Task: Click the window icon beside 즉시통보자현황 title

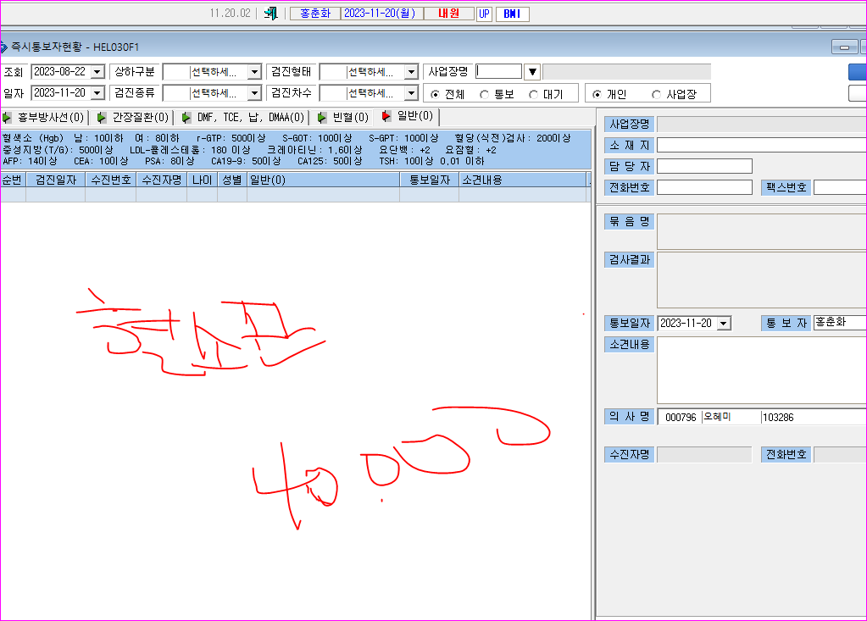Action: coord(3,47)
